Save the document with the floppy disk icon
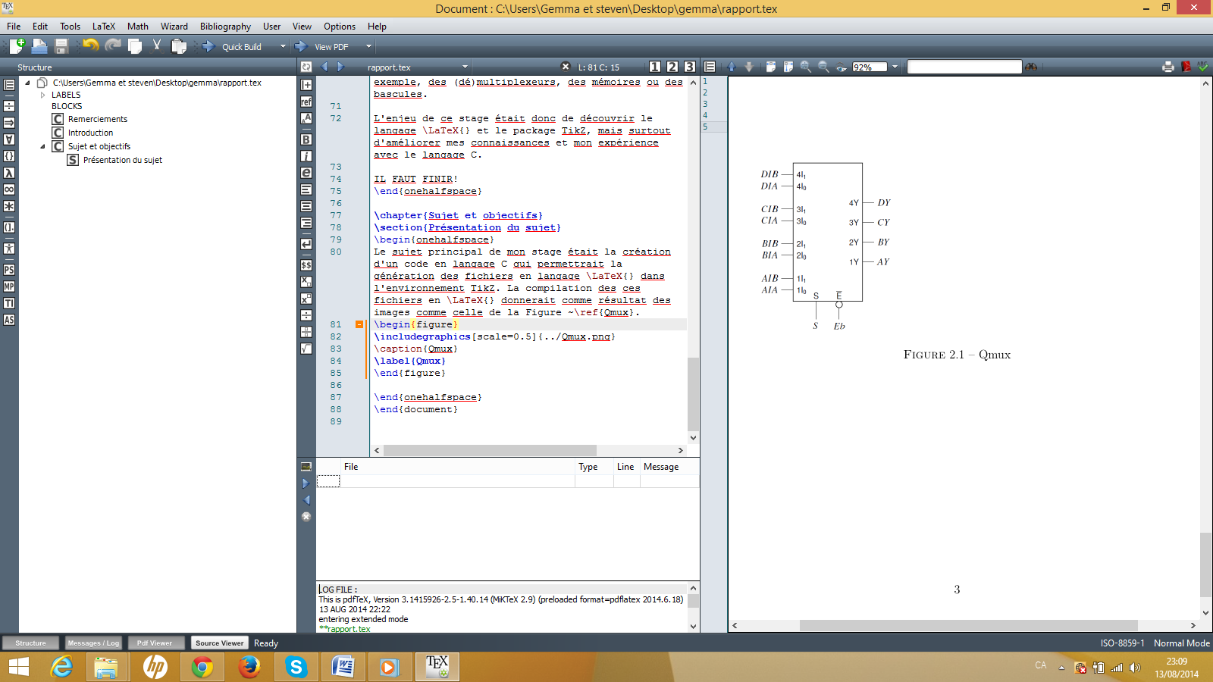 [61, 46]
